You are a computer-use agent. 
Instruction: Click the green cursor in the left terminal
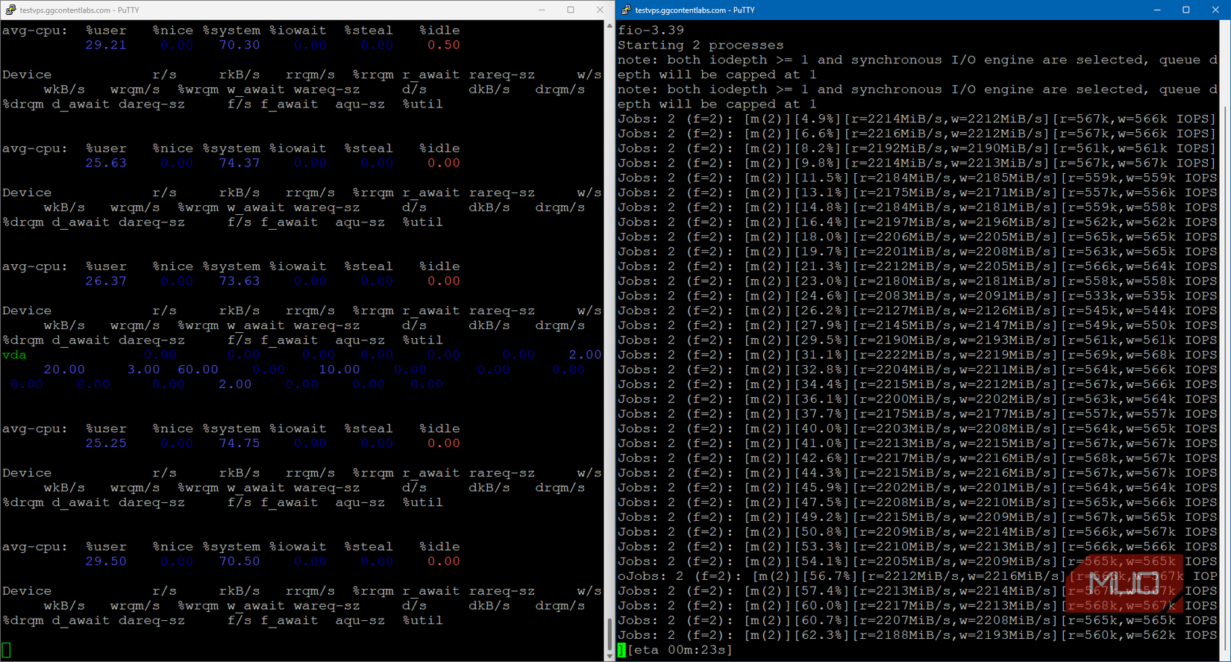click(x=6, y=650)
